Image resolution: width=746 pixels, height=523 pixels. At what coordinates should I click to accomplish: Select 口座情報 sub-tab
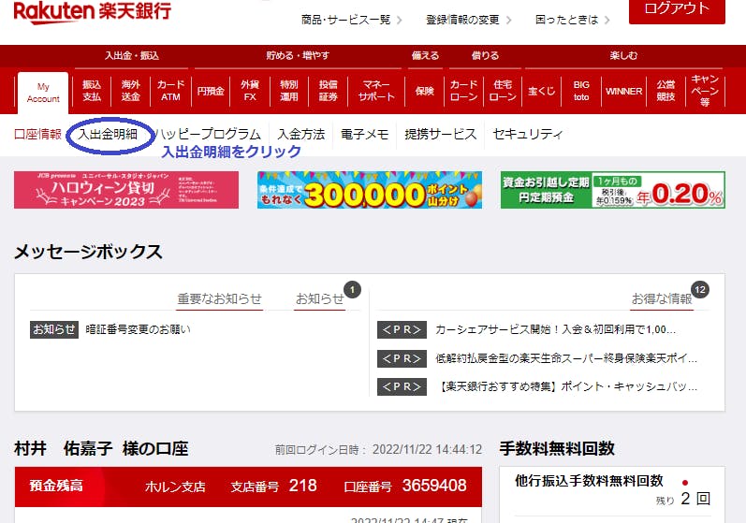[x=37, y=134]
